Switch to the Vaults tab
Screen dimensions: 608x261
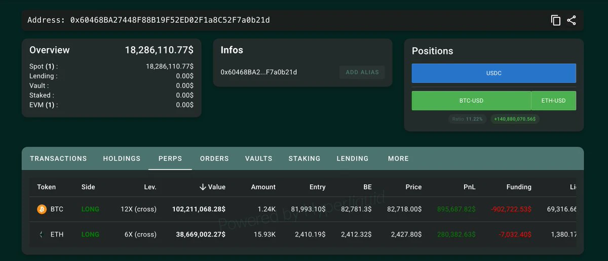tap(258, 159)
